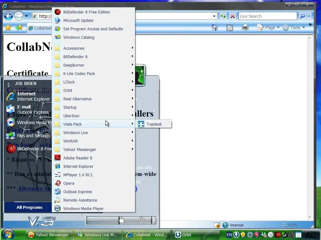The width and height of the screenshot is (321, 240).
Task: Open Microsoft Update entry
Action: 93,20
